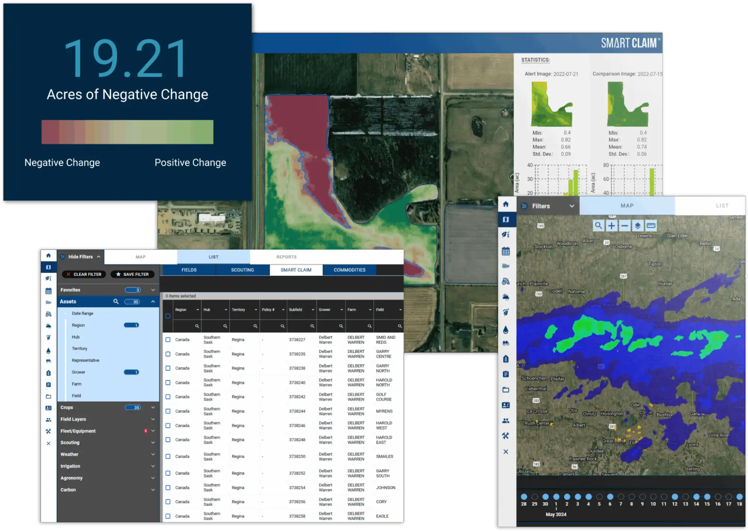This screenshot has width=748, height=531.
Task: Open the tractor equipment icon in right sidebar
Action: pyautogui.click(x=506, y=282)
